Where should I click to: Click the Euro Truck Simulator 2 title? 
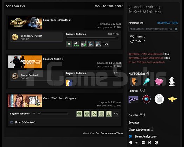pyautogui.click(x=57, y=20)
